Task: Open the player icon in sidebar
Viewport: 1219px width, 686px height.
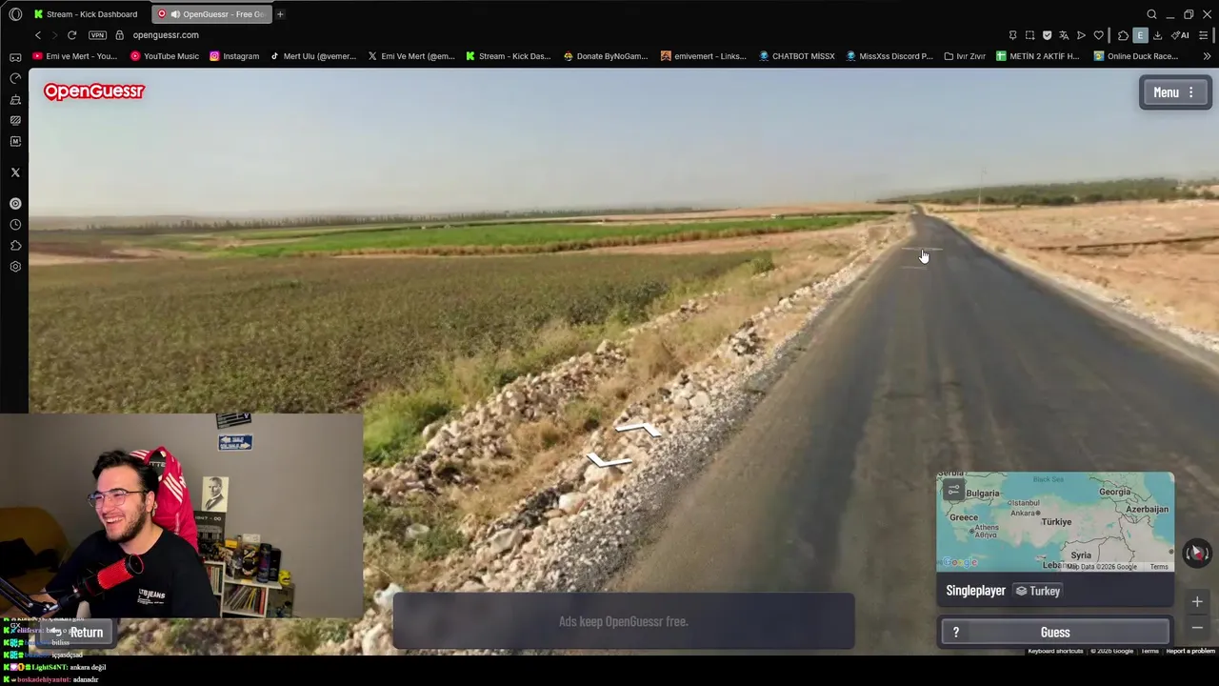Action: [15, 204]
